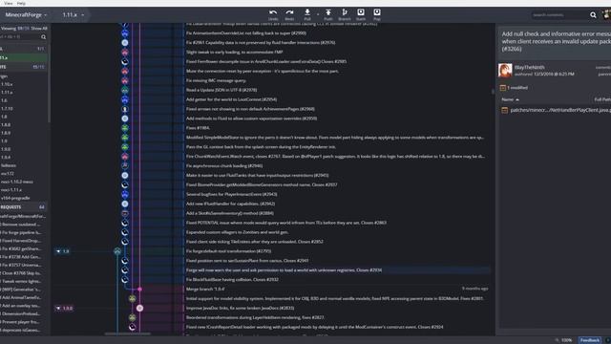Screen dimensions: 611x344
Task: Click pink commit node on 1.9.0 row
Action: pos(139,308)
